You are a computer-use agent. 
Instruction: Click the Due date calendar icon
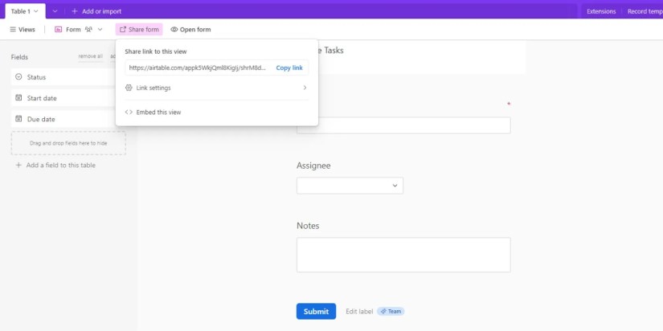pos(18,119)
